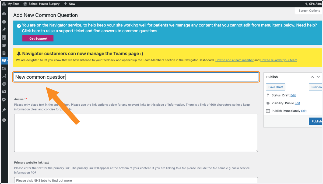Click the Save Draft button

tap(276, 87)
